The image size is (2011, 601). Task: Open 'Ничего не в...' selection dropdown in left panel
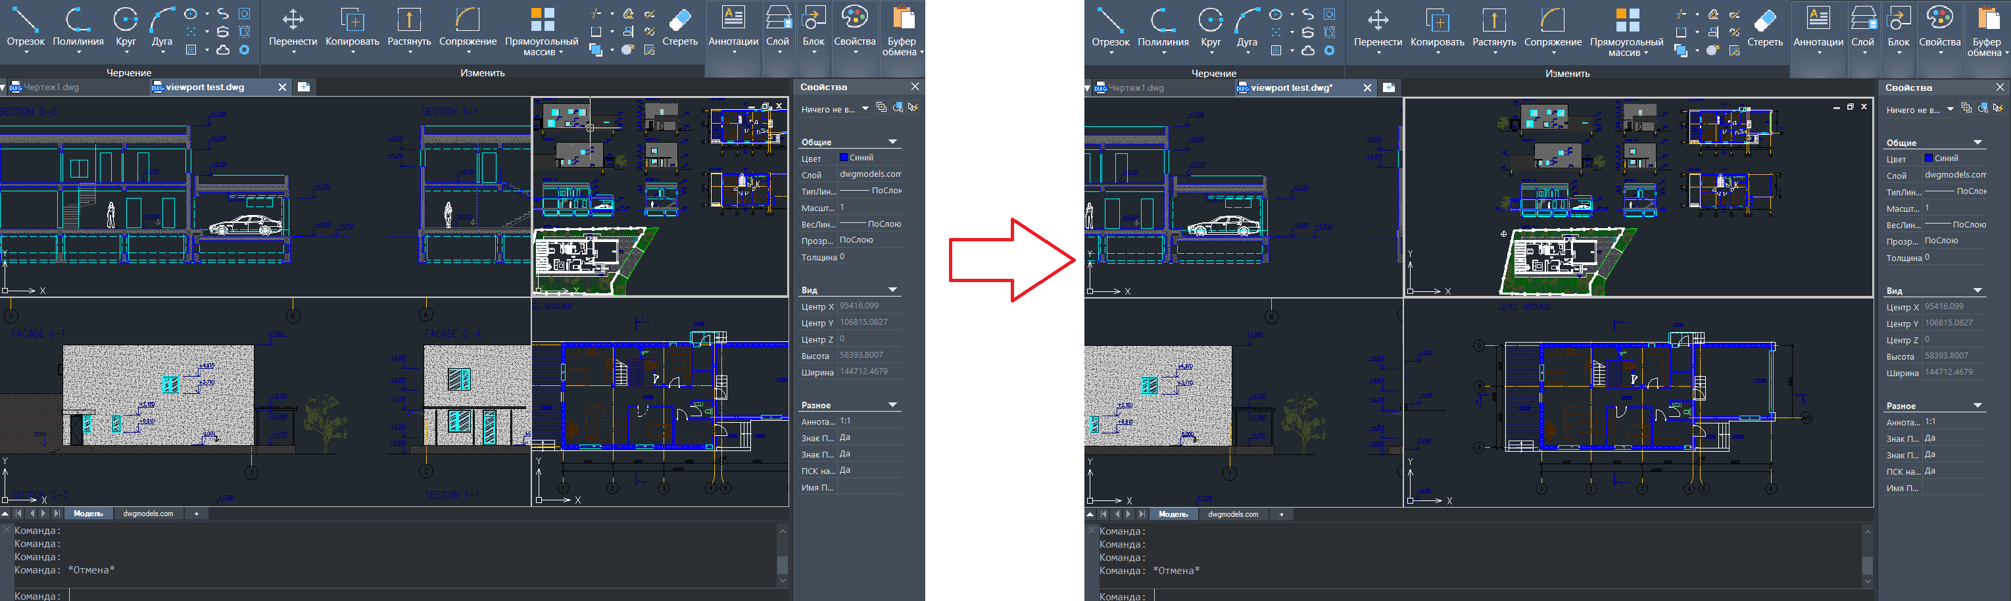pos(865,109)
